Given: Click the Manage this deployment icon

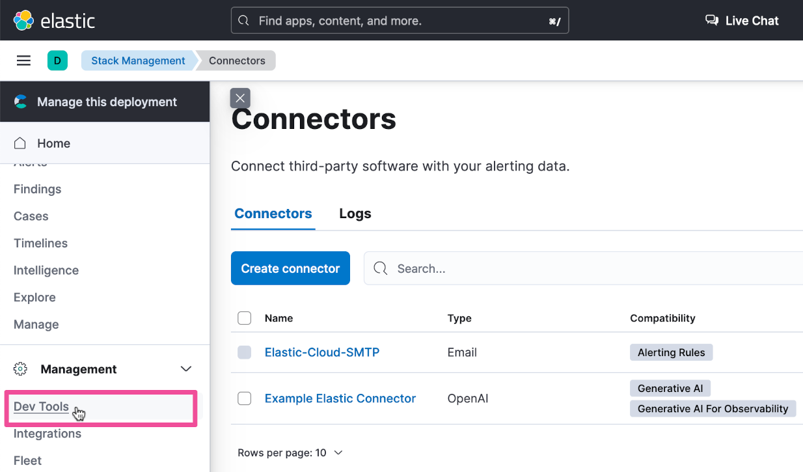Looking at the screenshot, I should [x=21, y=102].
